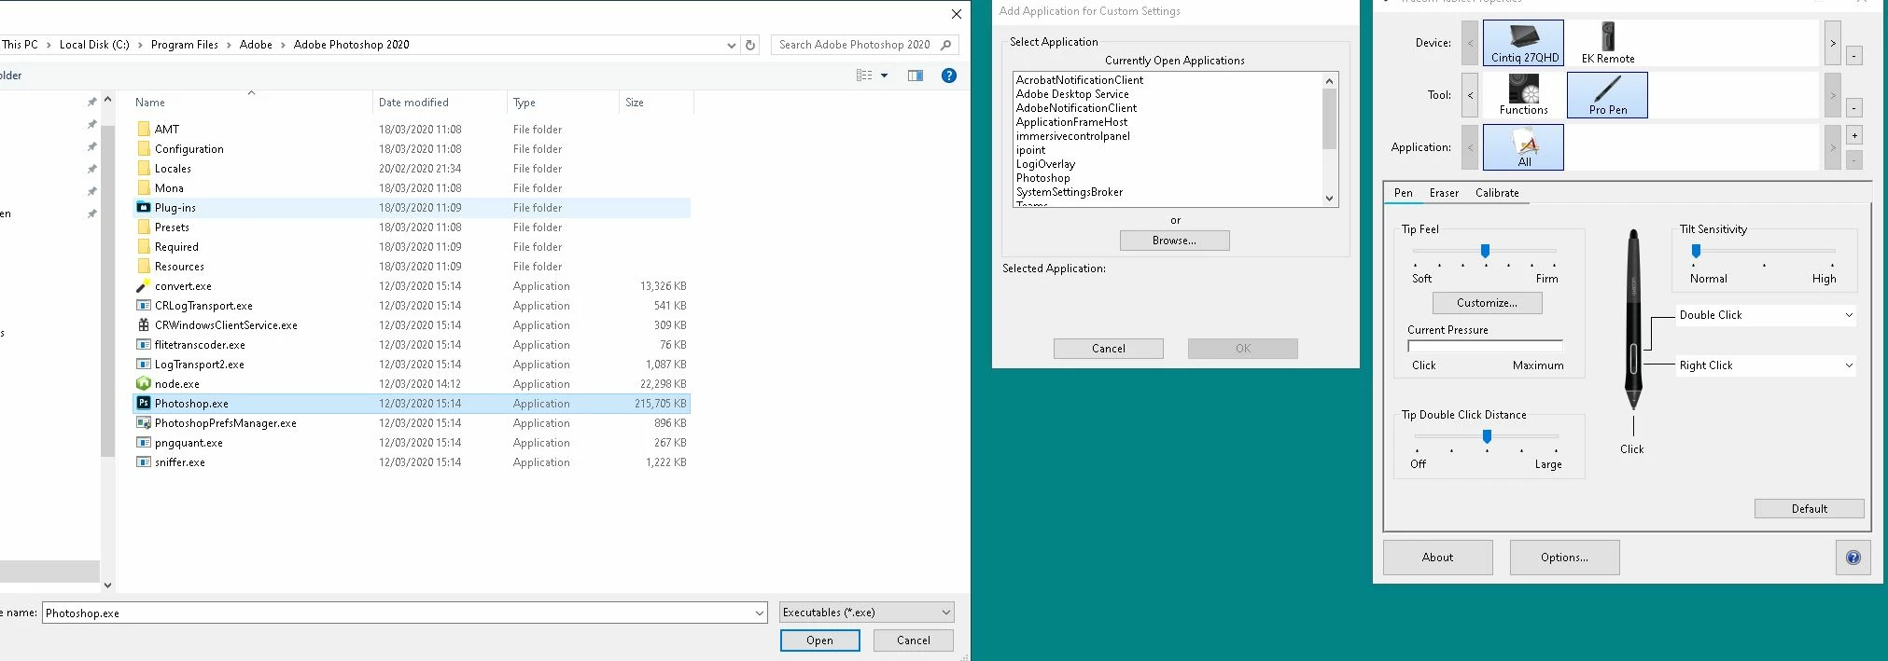Open Wacom help question mark icon
Viewport: 1888px width, 661px height.
coord(1853,558)
